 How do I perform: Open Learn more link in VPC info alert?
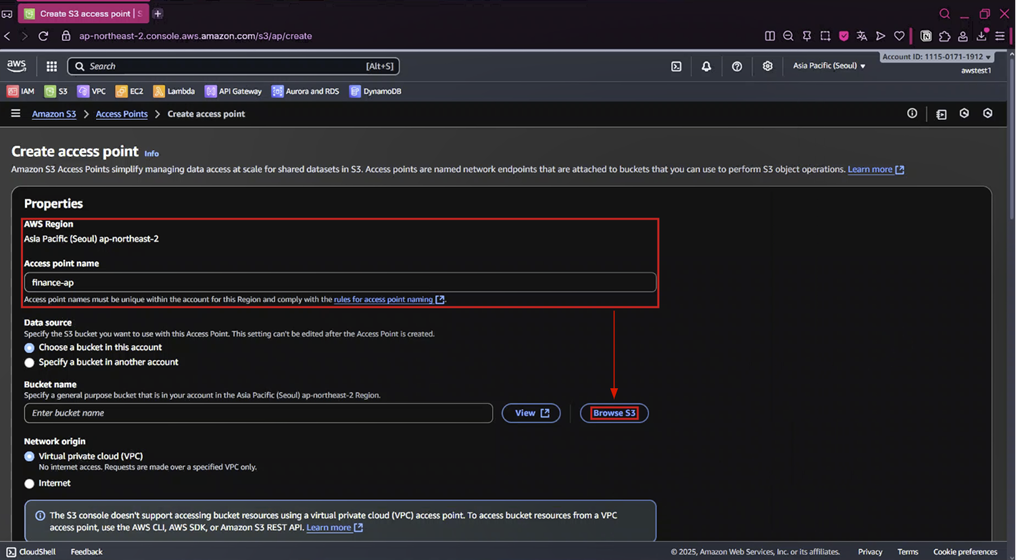(335, 528)
